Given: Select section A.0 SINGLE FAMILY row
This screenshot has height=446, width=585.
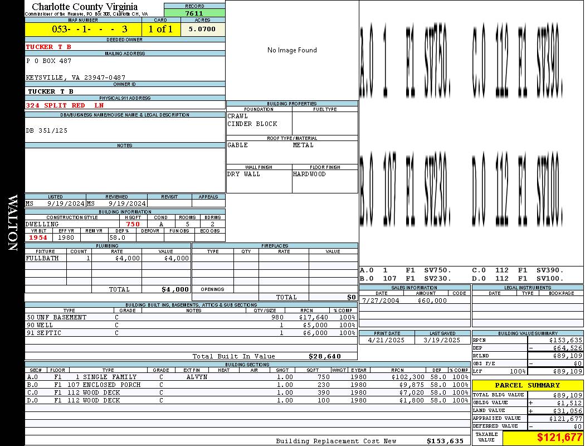Looking at the screenshot, I should tap(248, 377).
